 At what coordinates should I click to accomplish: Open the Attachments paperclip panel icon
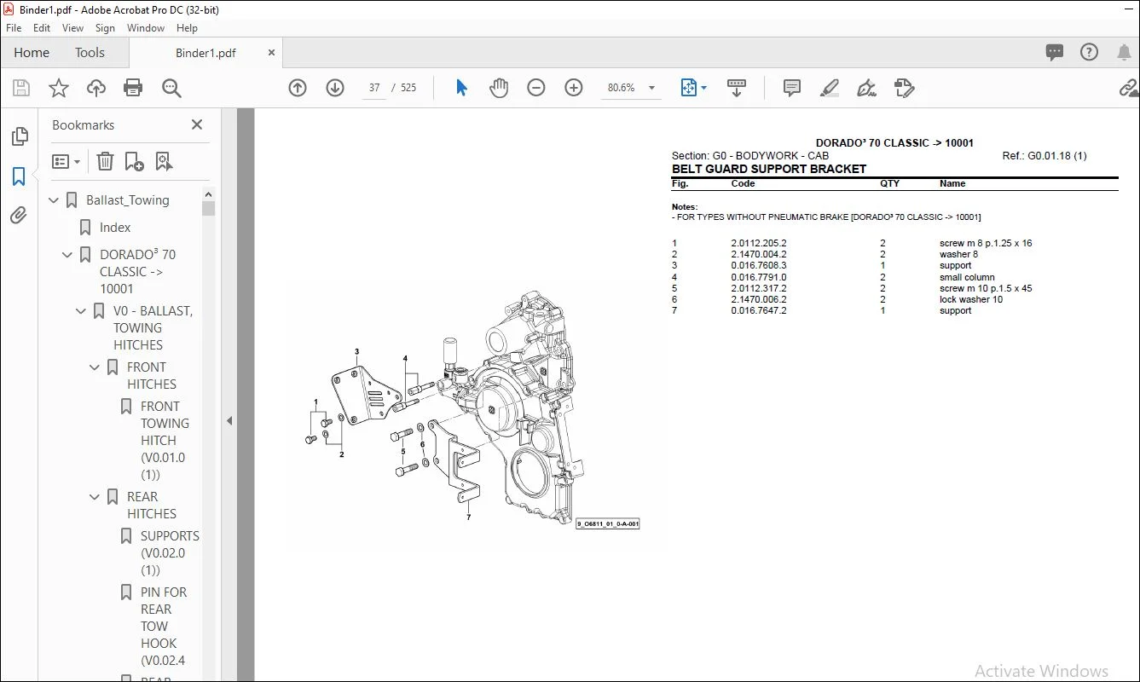(x=19, y=215)
